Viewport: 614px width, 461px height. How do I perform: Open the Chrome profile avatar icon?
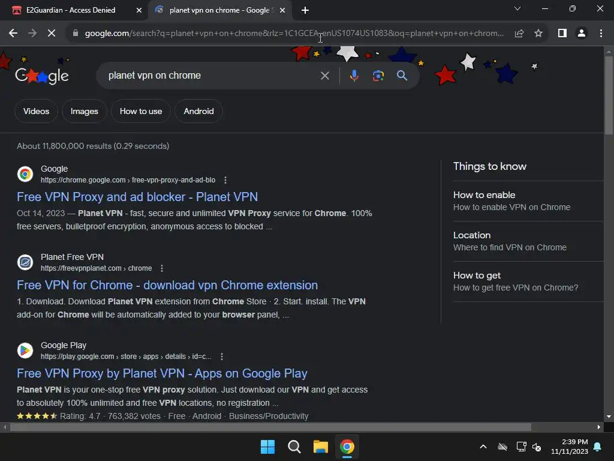tap(582, 34)
